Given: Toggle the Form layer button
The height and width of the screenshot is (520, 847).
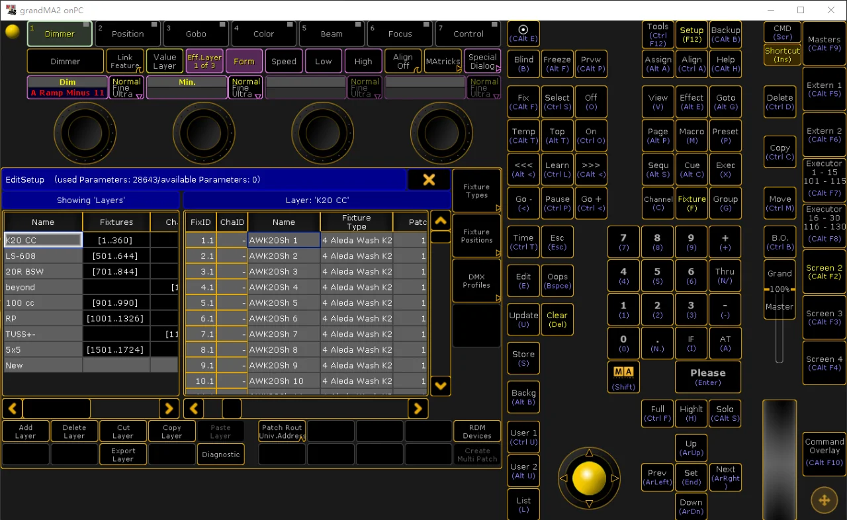Looking at the screenshot, I should (x=244, y=62).
